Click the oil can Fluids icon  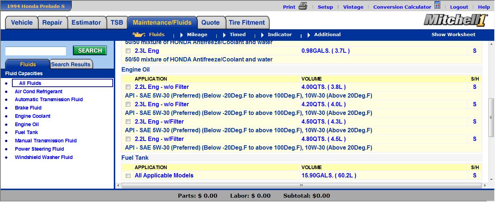click(x=139, y=35)
